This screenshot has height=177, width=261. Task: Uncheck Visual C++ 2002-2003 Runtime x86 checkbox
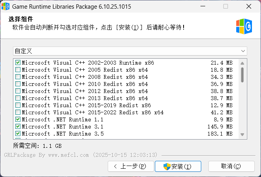coord(18,63)
